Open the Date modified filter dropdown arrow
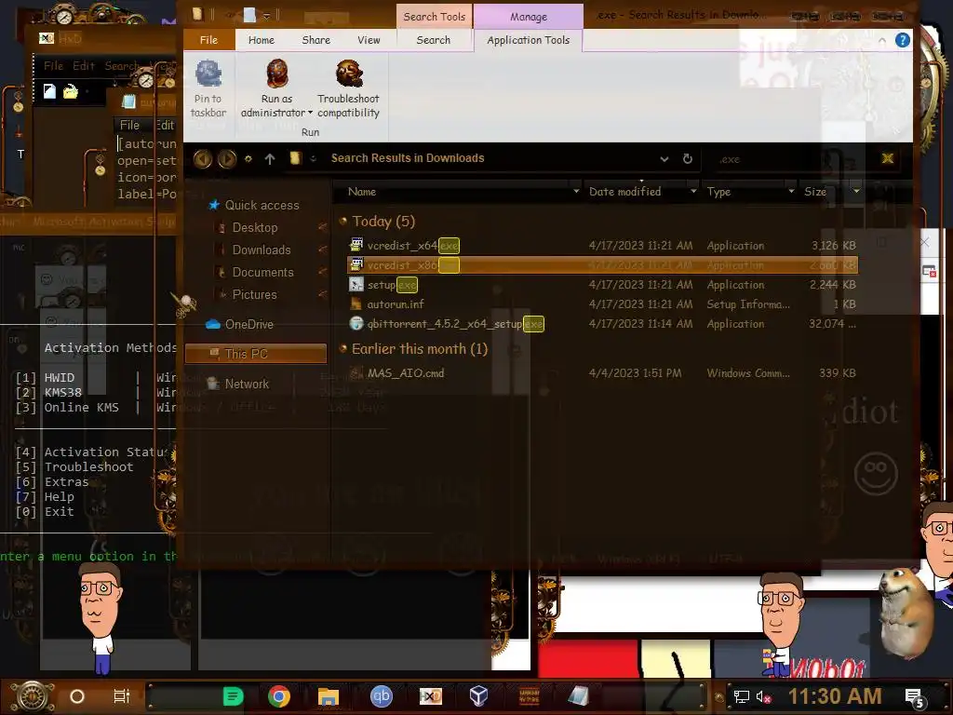The height and width of the screenshot is (715, 953). coord(693,192)
